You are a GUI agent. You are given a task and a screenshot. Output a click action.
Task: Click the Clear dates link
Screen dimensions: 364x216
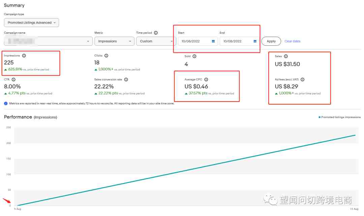[292, 41]
